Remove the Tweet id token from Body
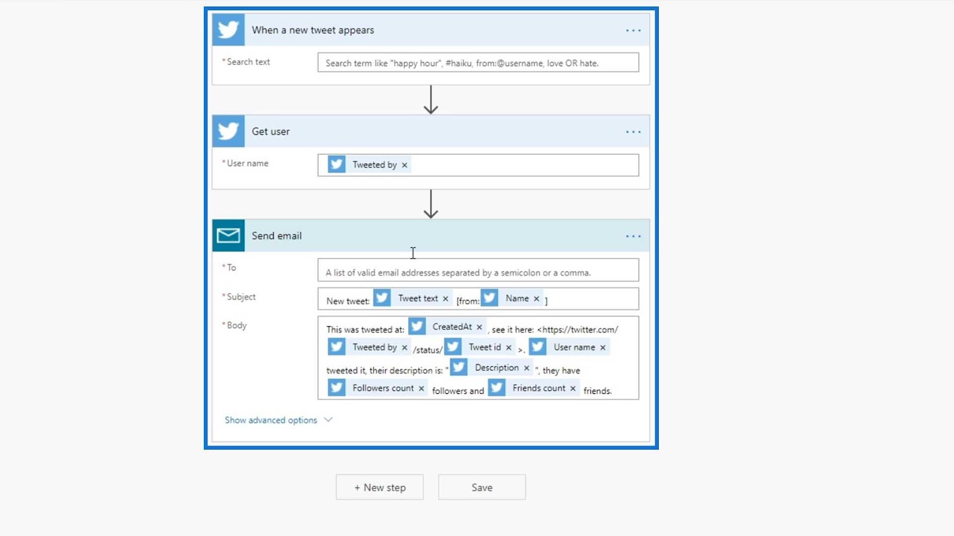 (509, 347)
